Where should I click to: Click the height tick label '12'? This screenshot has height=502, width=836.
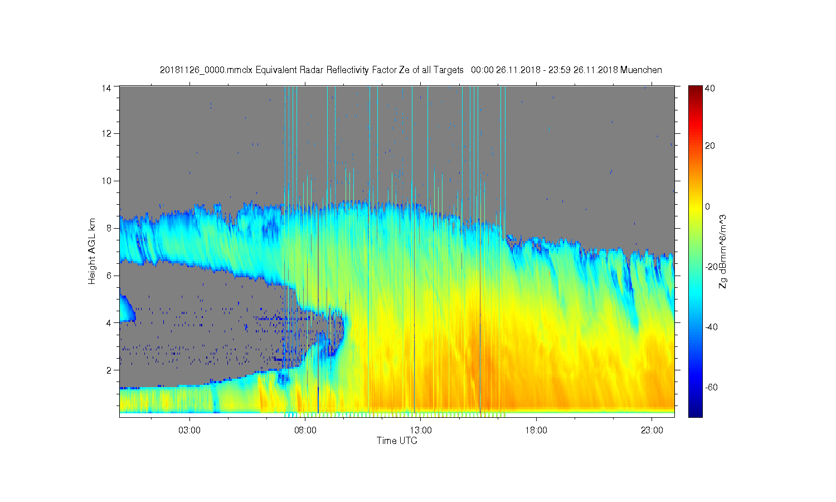coord(107,133)
